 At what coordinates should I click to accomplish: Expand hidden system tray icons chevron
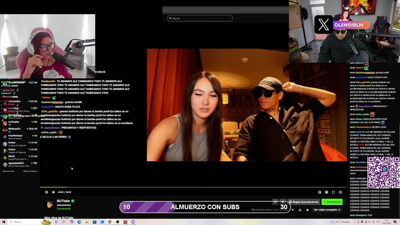coord(355,222)
